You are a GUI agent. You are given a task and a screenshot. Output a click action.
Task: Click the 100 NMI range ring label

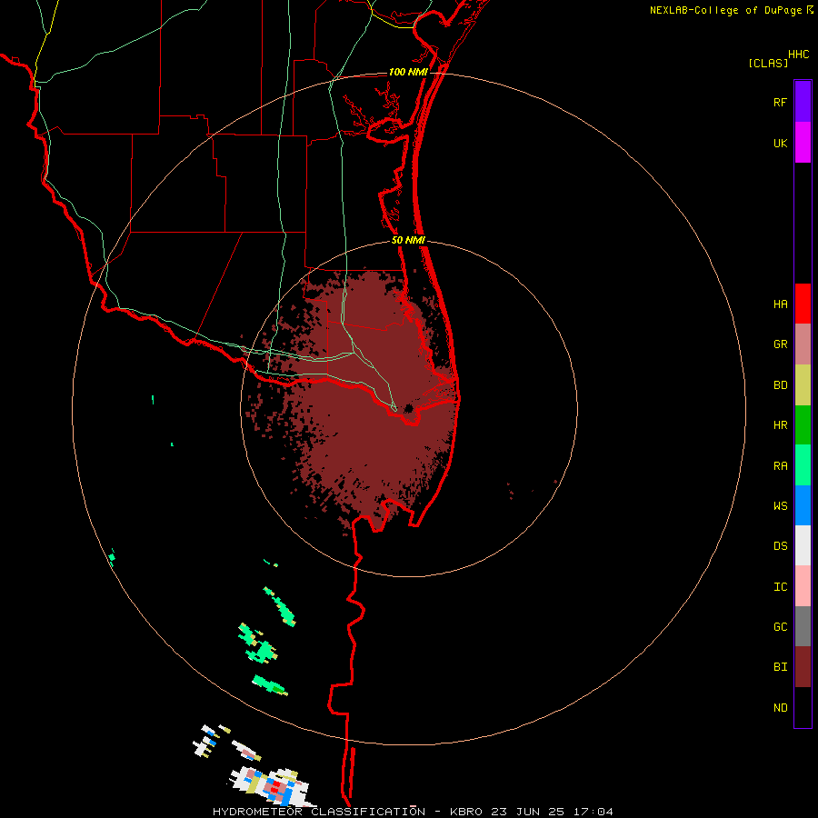(408, 72)
